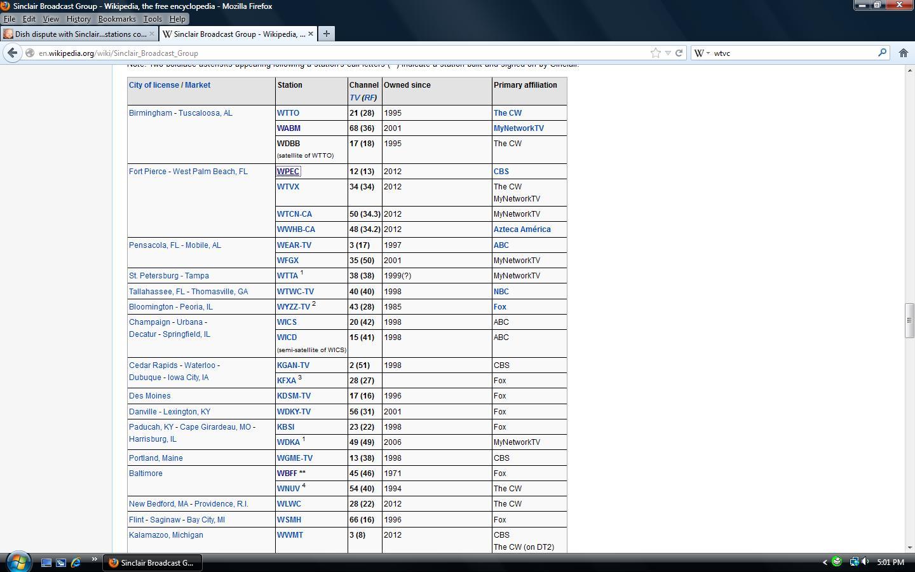
Task: Open the WDKY-TV station link
Action: click(294, 412)
